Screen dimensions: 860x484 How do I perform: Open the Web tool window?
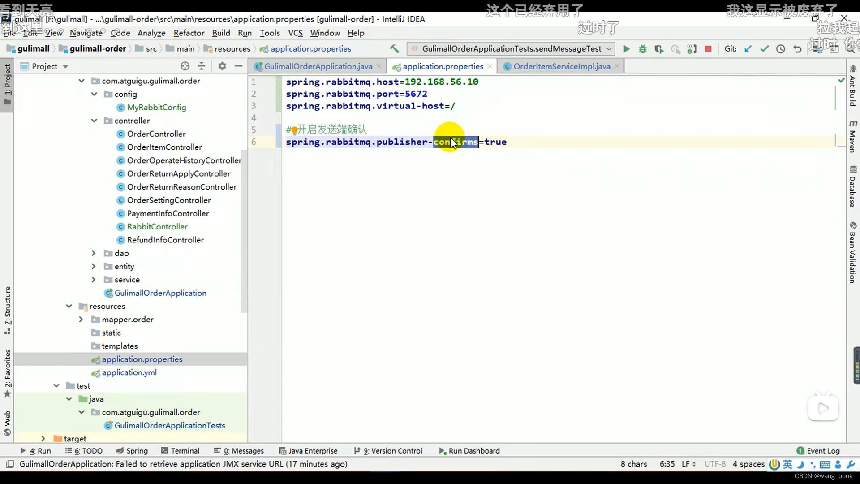(7, 423)
